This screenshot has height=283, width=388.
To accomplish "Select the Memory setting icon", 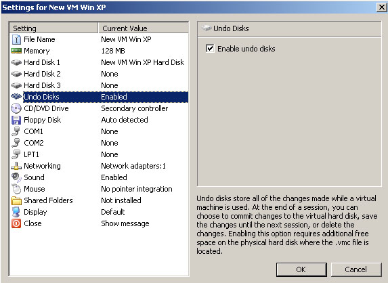I will click(16, 51).
